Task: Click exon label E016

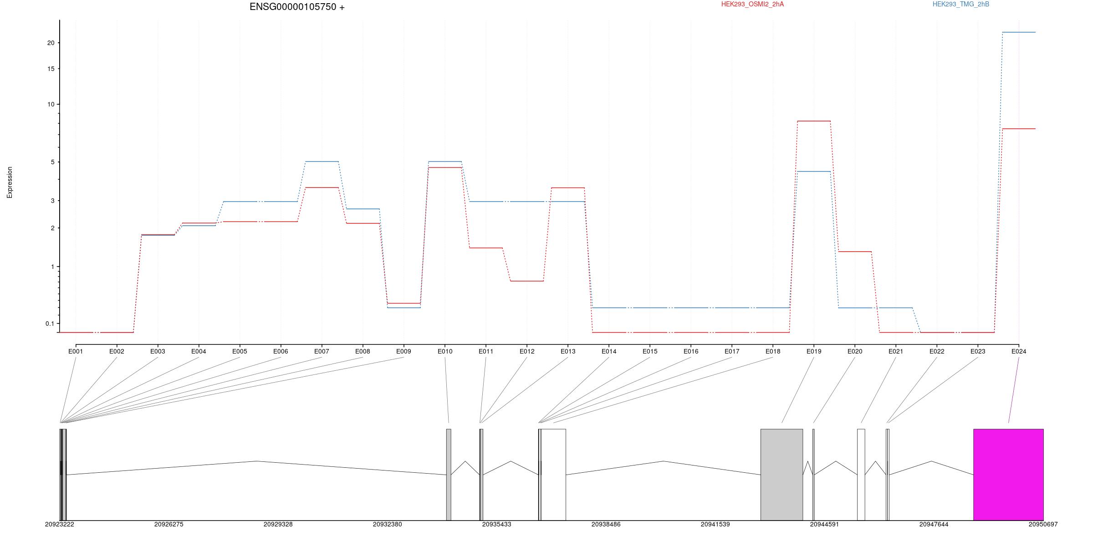Action: coord(691,351)
